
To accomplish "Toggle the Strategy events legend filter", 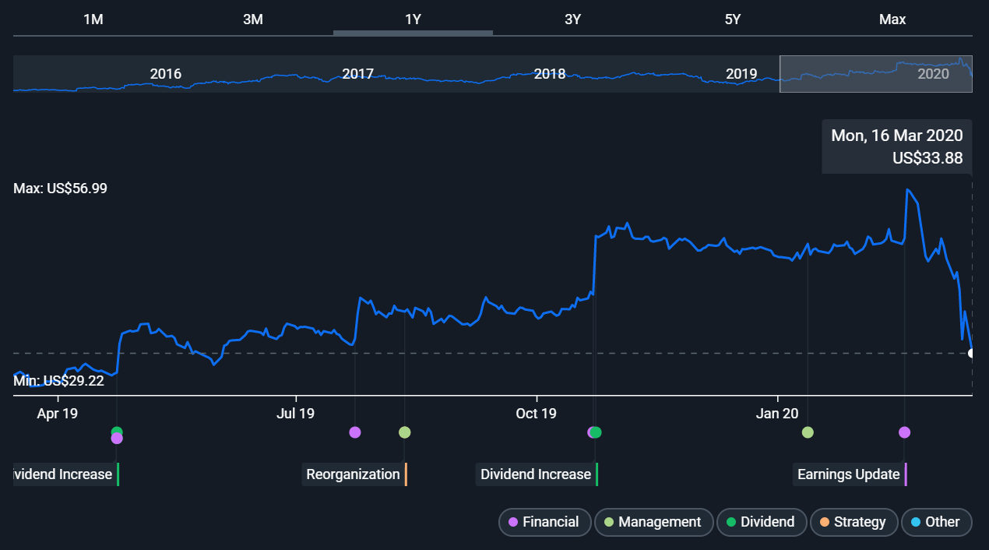I will [853, 522].
